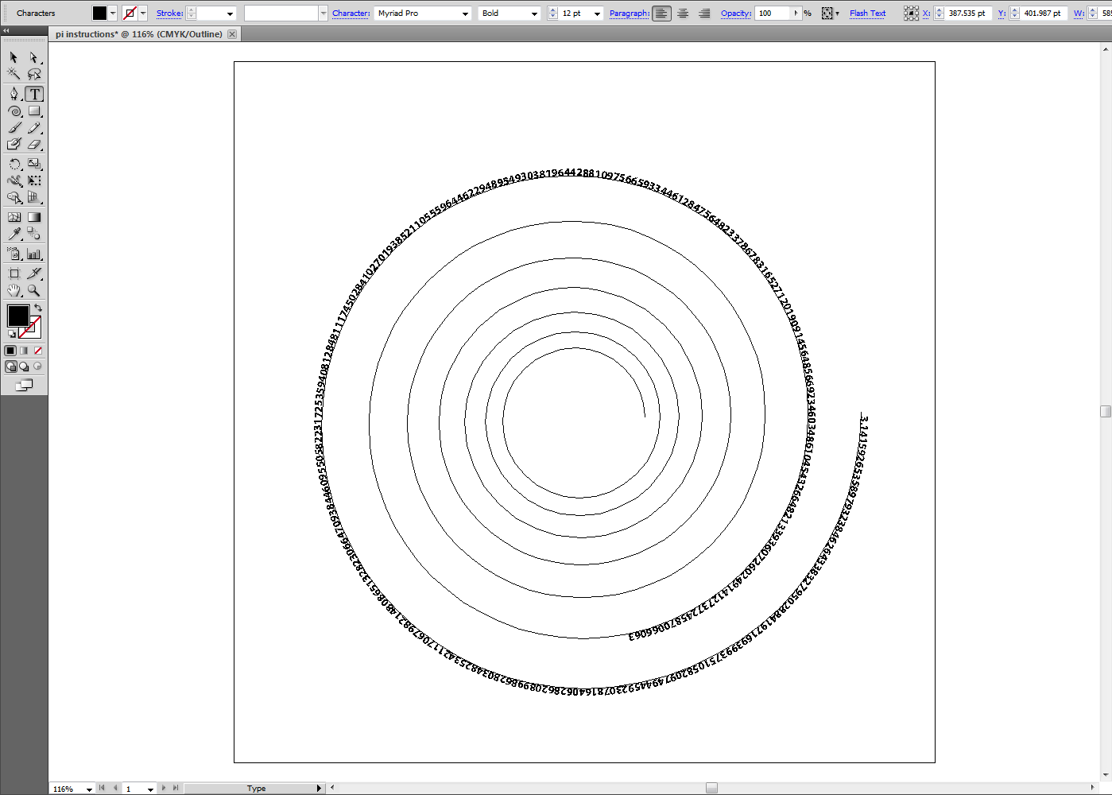Switch to pi instructions document tab

tap(139, 34)
